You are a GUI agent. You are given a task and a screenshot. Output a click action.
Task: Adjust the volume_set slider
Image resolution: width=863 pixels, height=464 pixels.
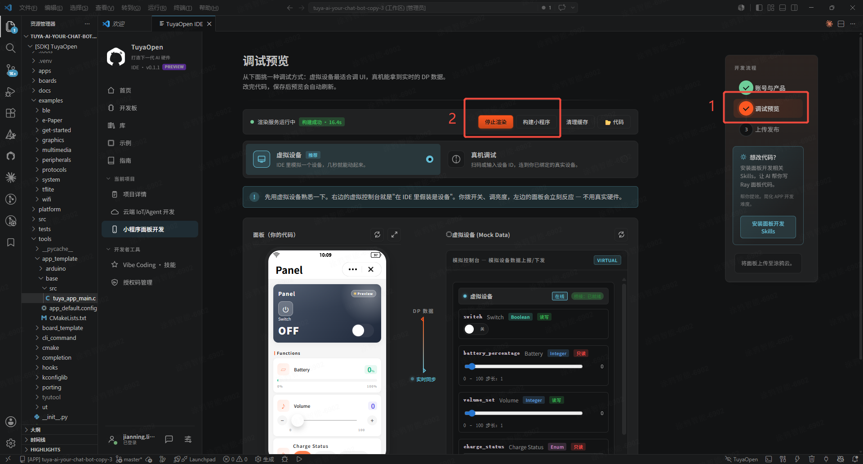[524, 413]
